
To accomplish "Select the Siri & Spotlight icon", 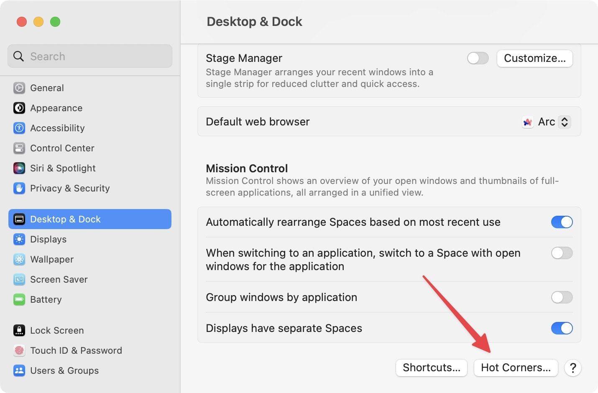I will (19, 168).
